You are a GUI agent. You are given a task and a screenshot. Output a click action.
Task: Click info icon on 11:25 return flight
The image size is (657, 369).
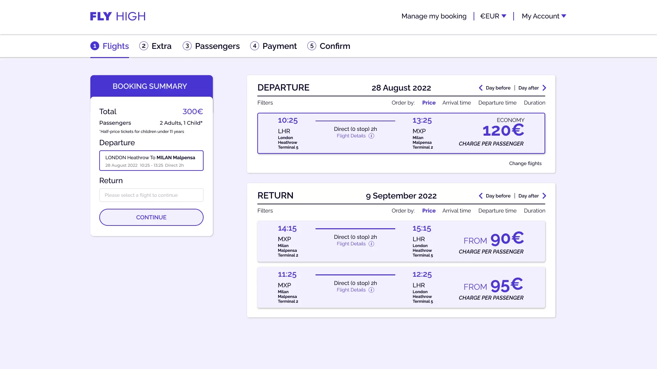coord(371,290)
